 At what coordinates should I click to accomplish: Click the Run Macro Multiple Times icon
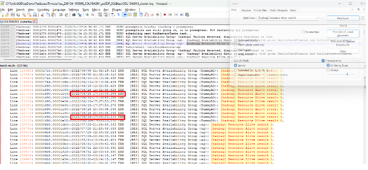point(181,15)
